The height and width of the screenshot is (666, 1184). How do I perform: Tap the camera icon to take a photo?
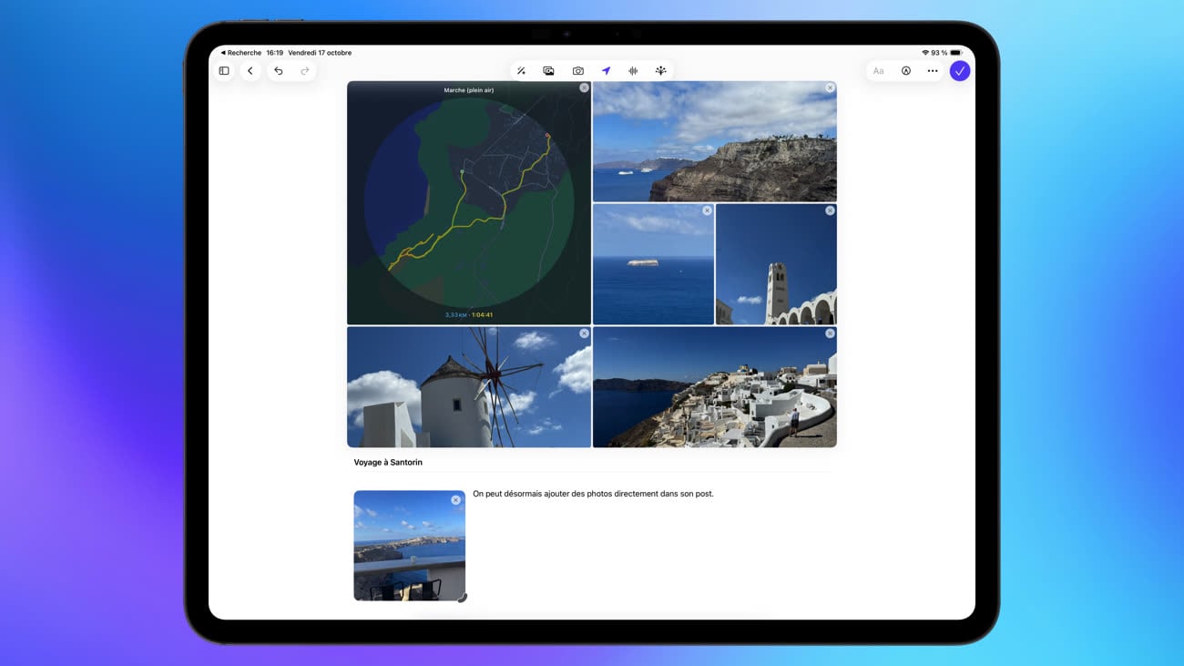coord(577,71)
